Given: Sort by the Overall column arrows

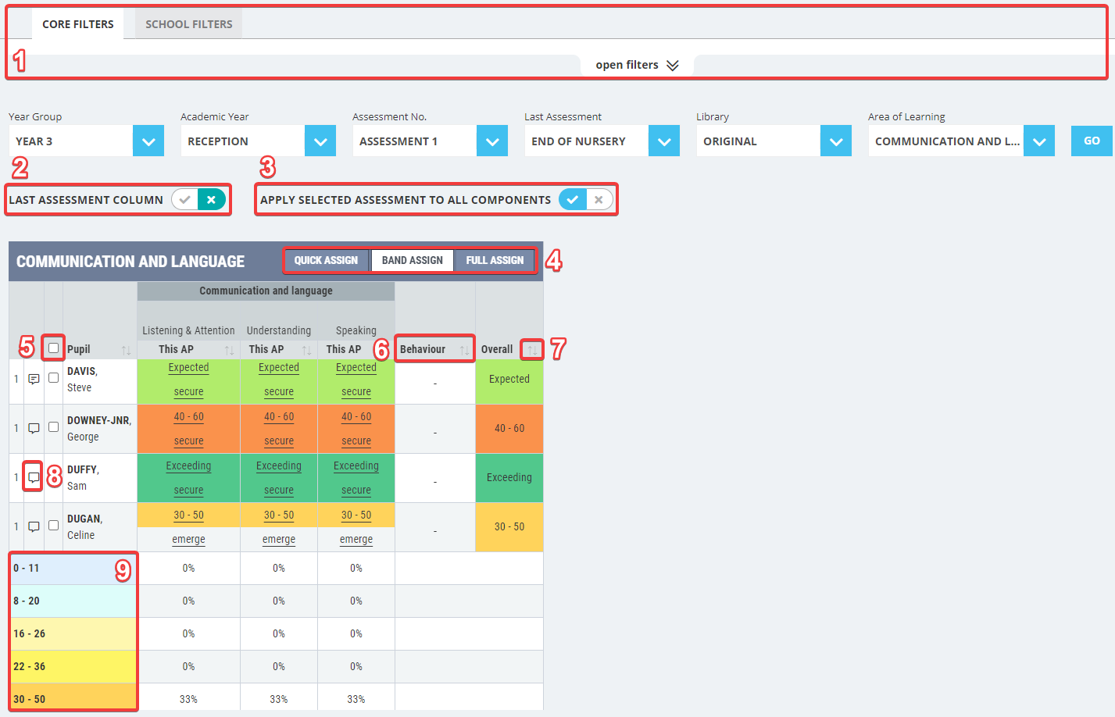Looking at the screenshot, I should [x=532, y=350].
